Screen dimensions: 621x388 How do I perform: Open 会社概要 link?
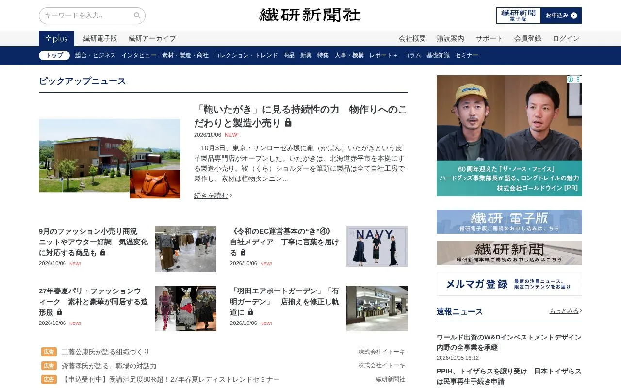[x=412, y=38]
